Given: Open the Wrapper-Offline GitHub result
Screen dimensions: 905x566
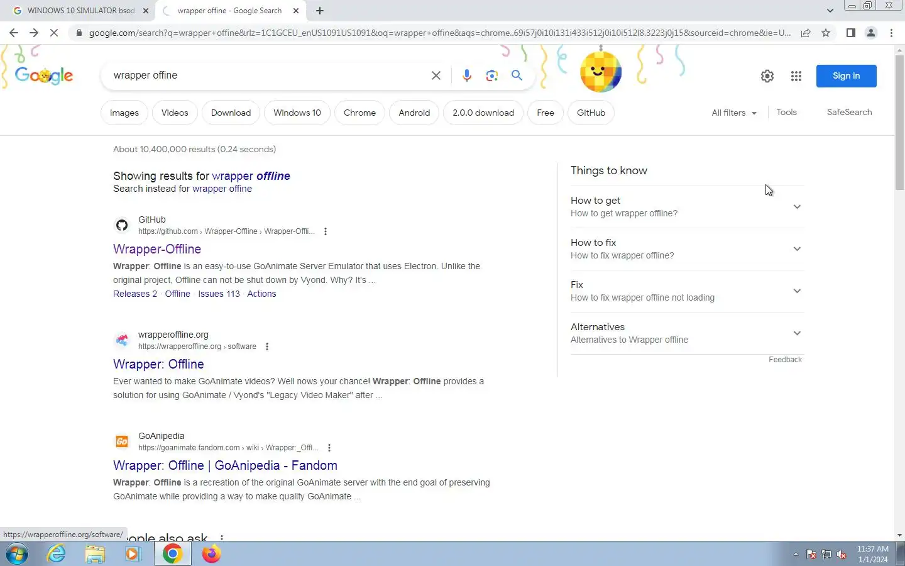Looking at the screenshot, I should coord(157,249).
